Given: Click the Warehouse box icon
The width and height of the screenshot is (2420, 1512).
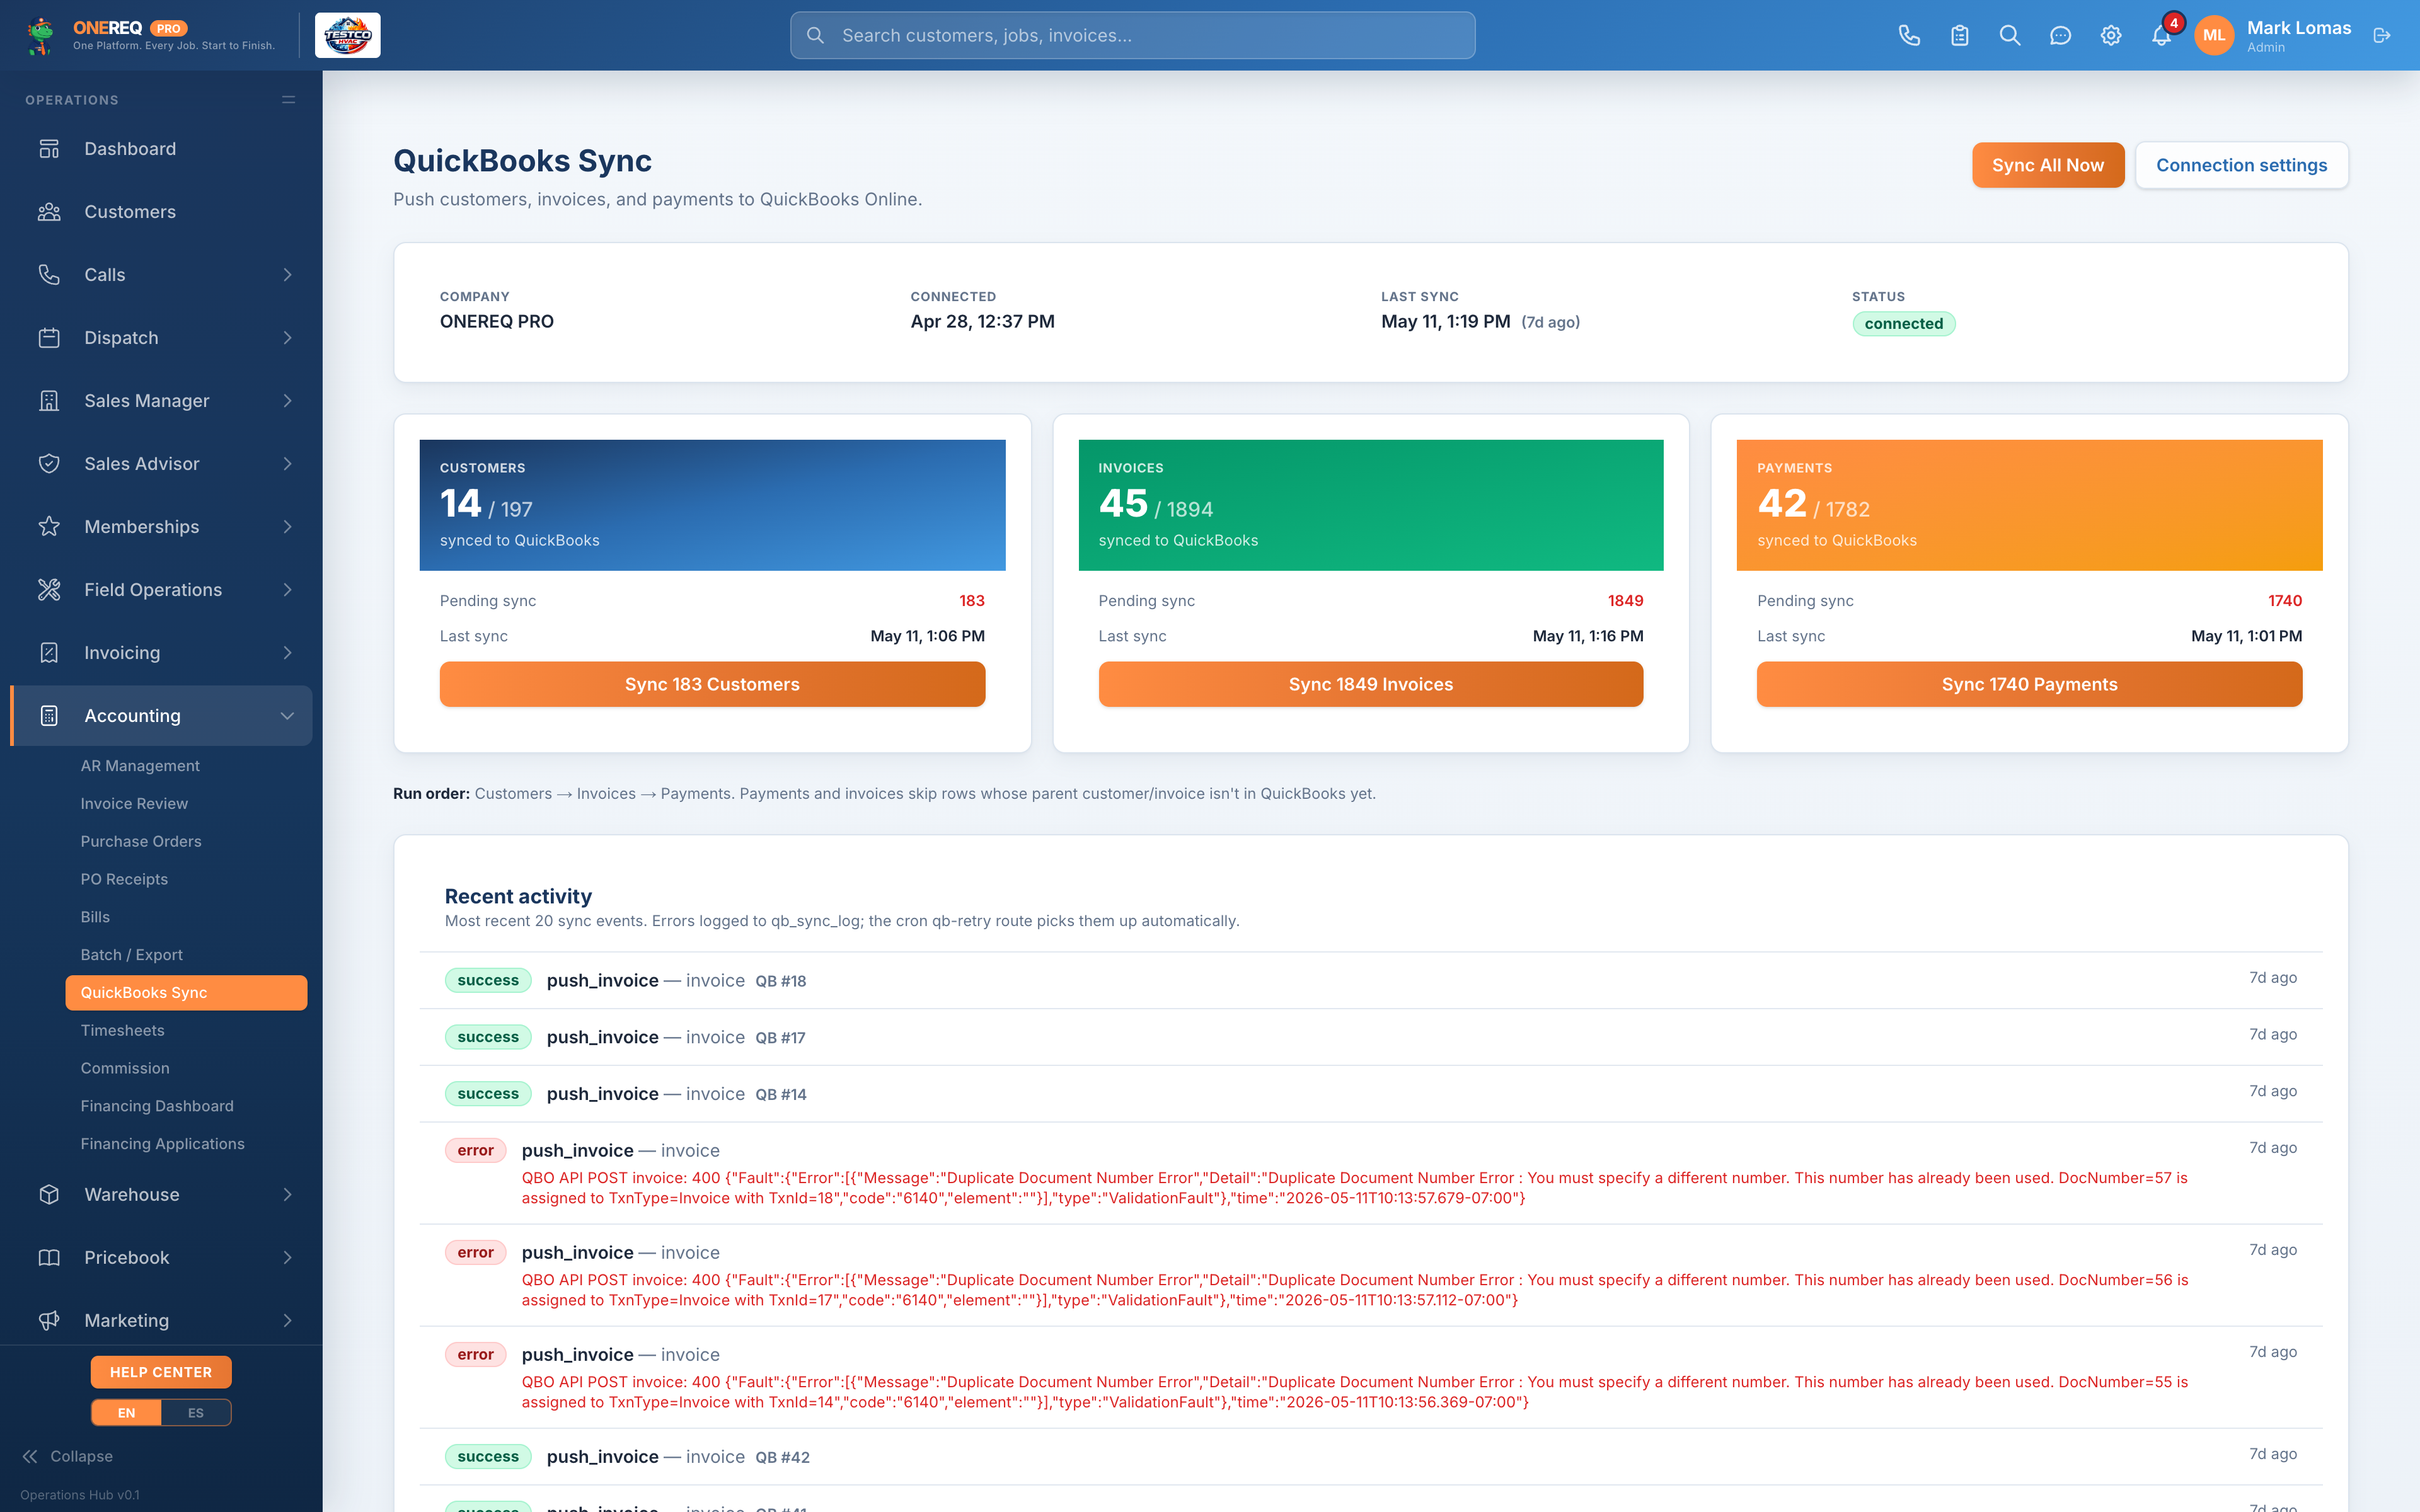Looking at the screenshot, I should pos(49,1195).
